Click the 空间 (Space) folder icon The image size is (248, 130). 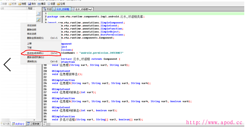[58, 4]
